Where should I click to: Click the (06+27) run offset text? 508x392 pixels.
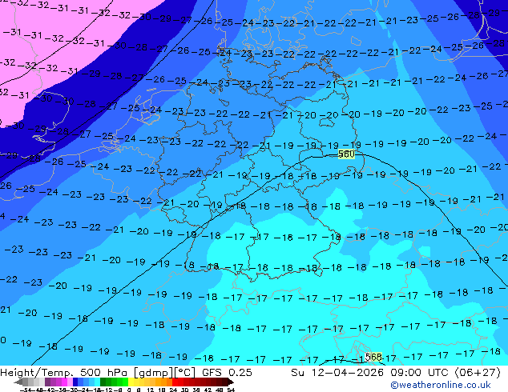click(478, 373)
